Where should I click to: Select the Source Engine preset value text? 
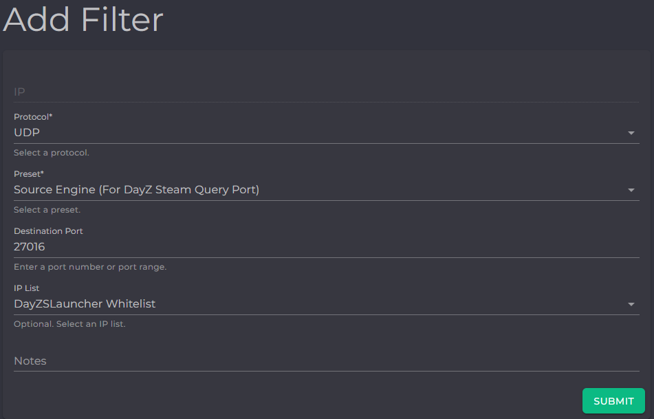[x=135, y=190]
